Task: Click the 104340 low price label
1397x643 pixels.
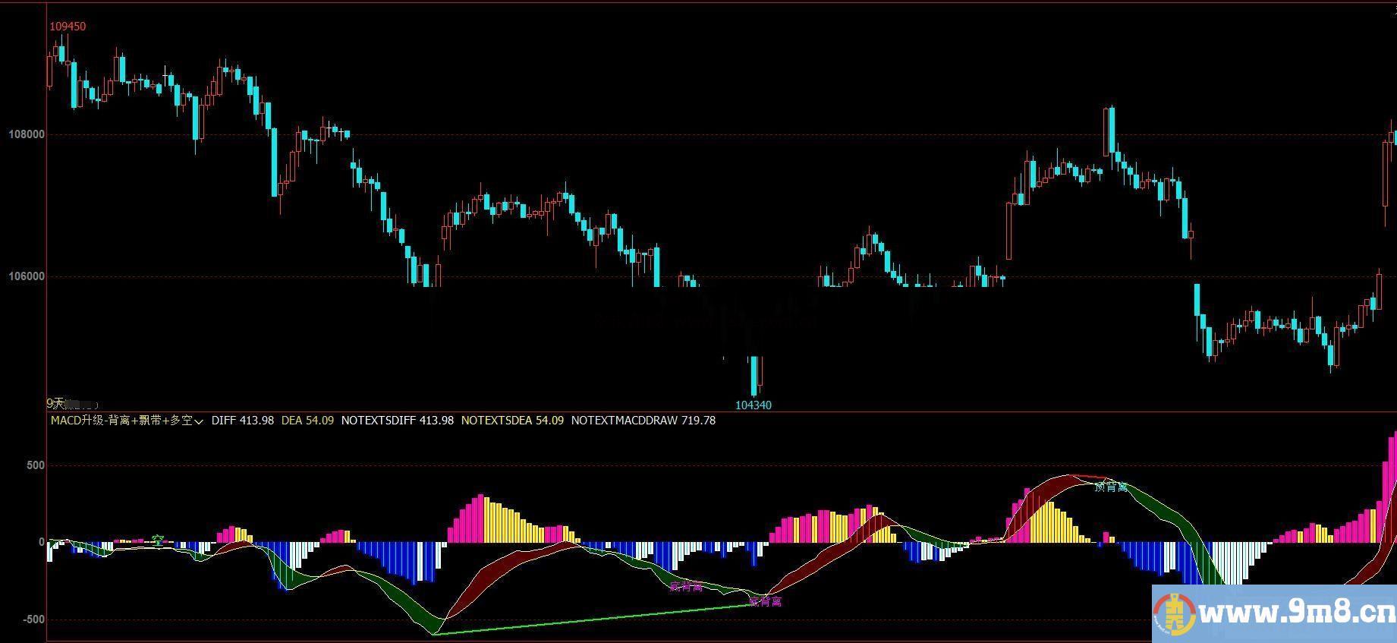Action: pos(754,405)
